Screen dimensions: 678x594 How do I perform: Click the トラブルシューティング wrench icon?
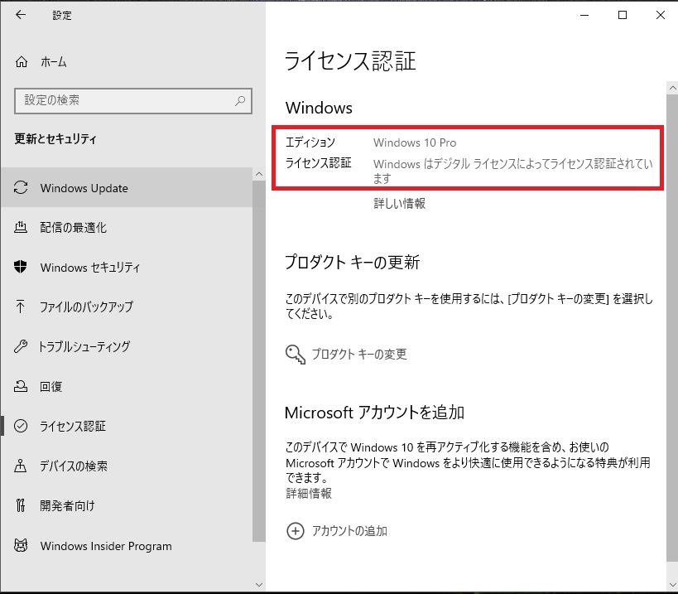pyautogui.click(x=21, y=346)
